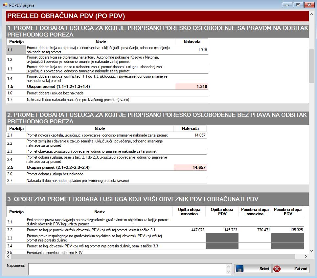Click Opšta stopa osnovica column header
The width and height of the screenshot is (317, 278).
(x=189, y=212)
